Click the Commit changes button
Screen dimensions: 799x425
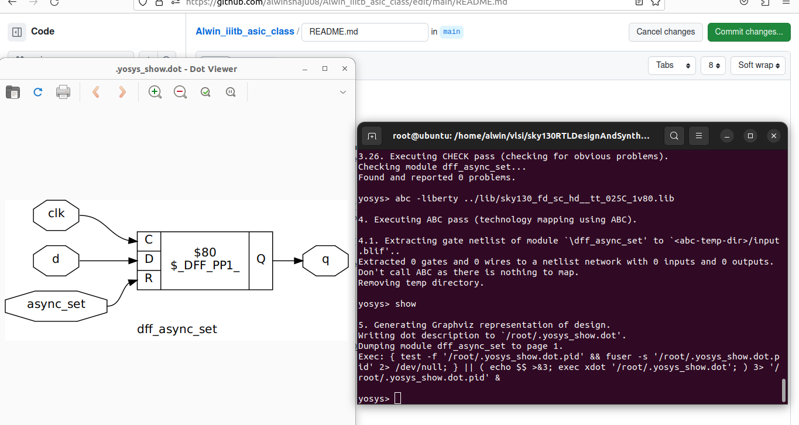[x=749, y=32]
